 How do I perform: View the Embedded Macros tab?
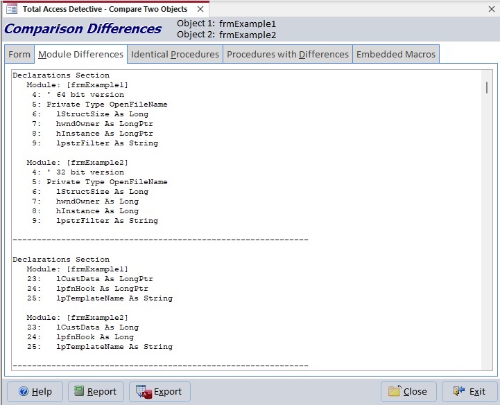tap(396, 55)
